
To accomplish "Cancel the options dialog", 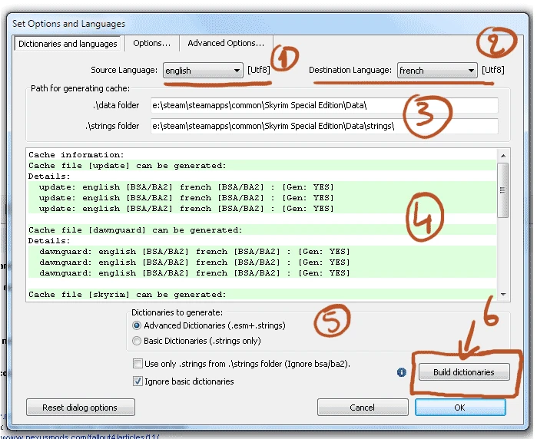I will [x=362, y=407].
